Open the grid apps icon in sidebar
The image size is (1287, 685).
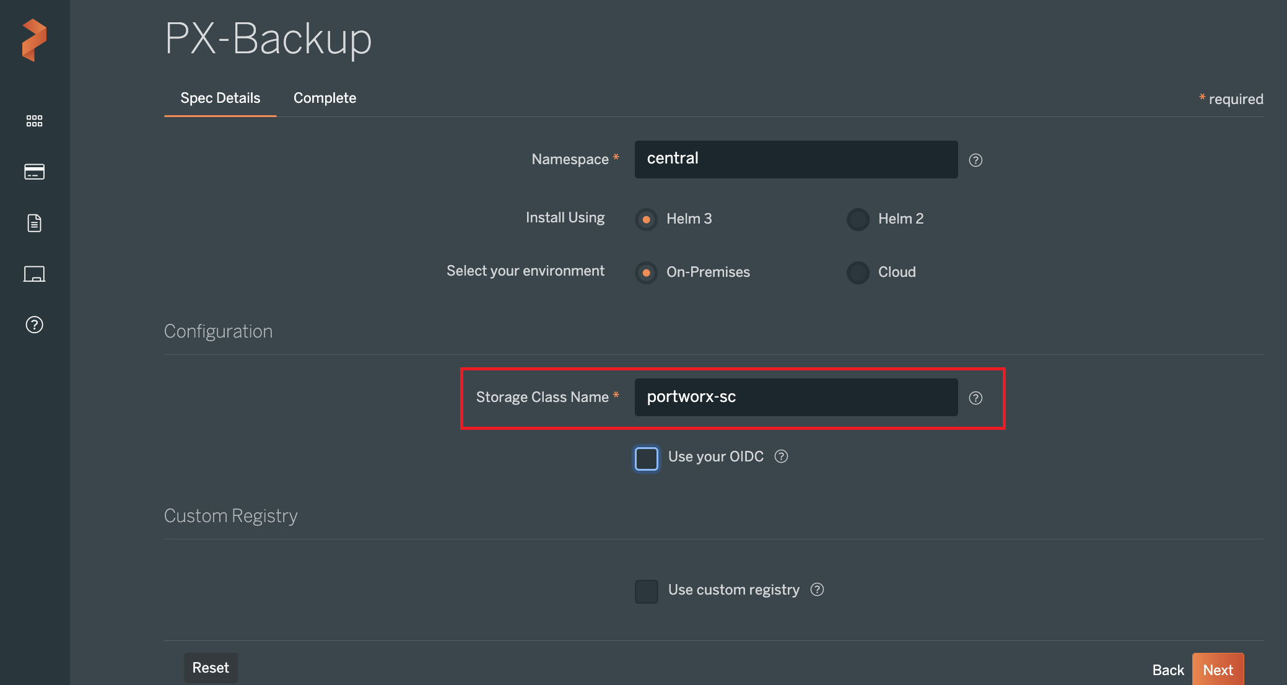[34, 121]
